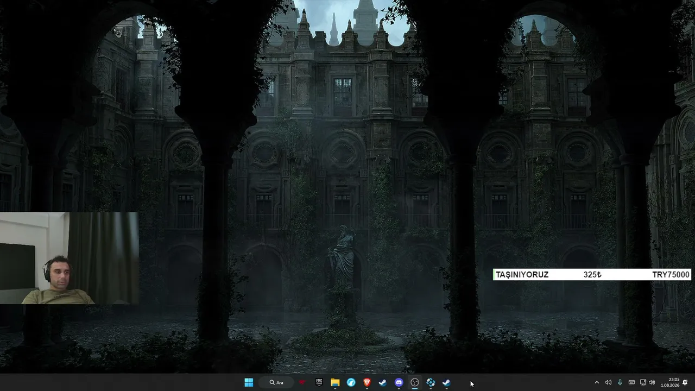Expand the hidden system tray icons chevron
Viewport: 695px width, 391px height.
click(597, 382)
